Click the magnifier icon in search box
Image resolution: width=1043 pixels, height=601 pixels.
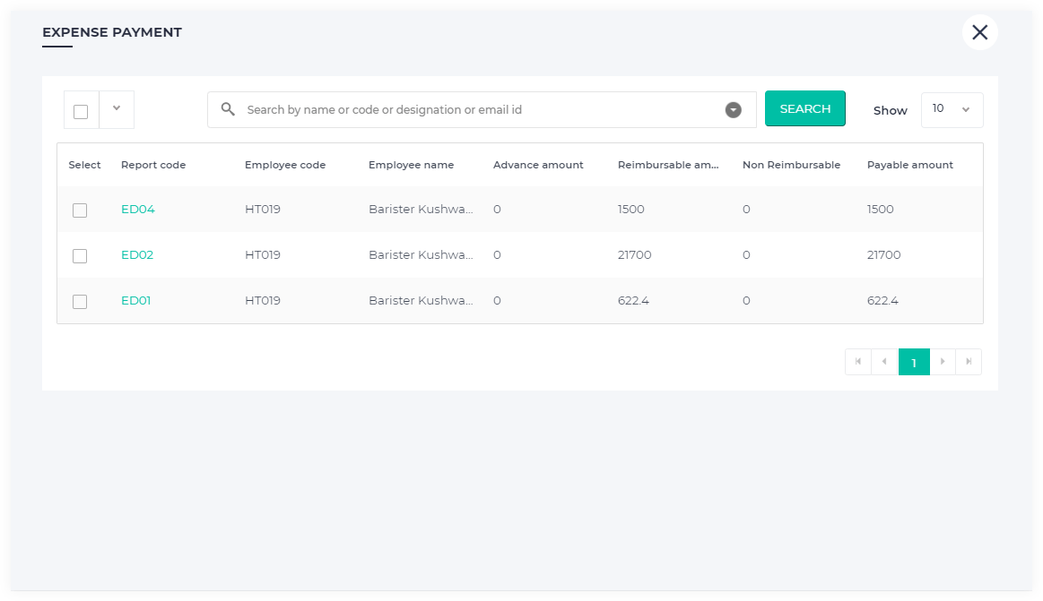(228, 109)
